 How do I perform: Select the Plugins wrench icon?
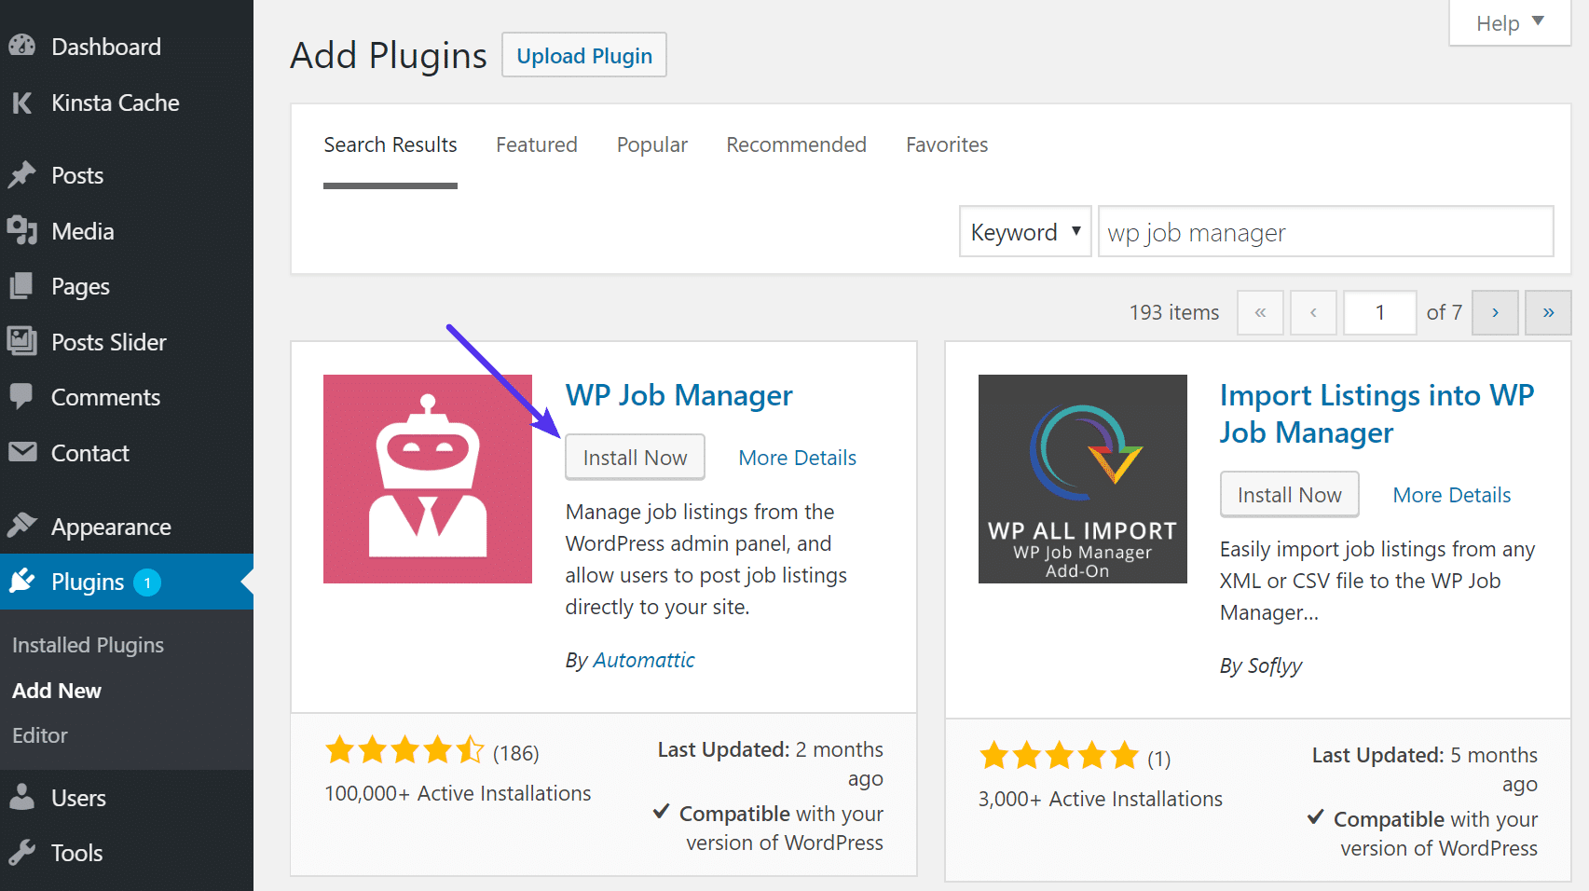click(x=22, y=581)
